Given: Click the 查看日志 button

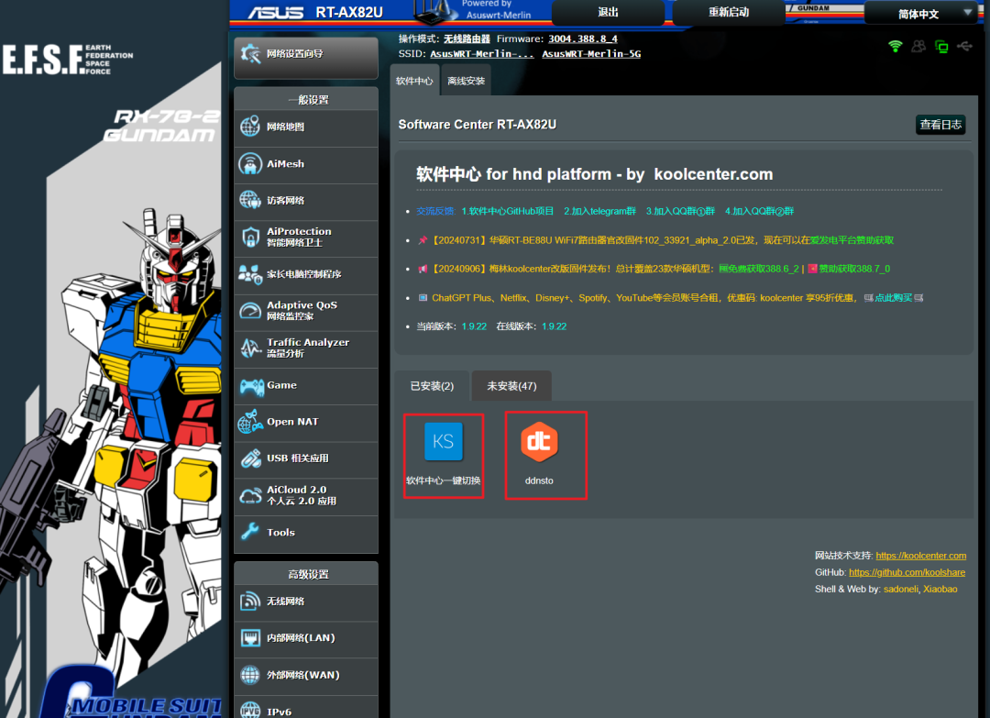Looking at the screenshot, I should (940, 125).
